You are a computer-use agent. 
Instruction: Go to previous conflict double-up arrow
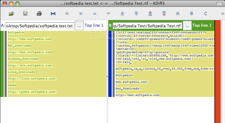pos(122,13)
